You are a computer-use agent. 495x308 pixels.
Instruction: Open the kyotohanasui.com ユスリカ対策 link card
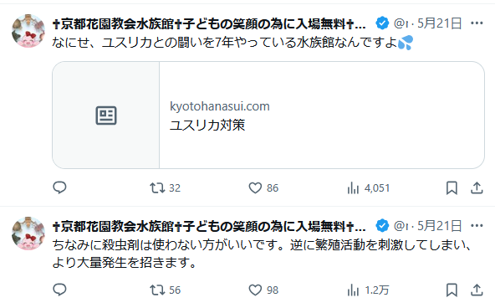(268, 115)
